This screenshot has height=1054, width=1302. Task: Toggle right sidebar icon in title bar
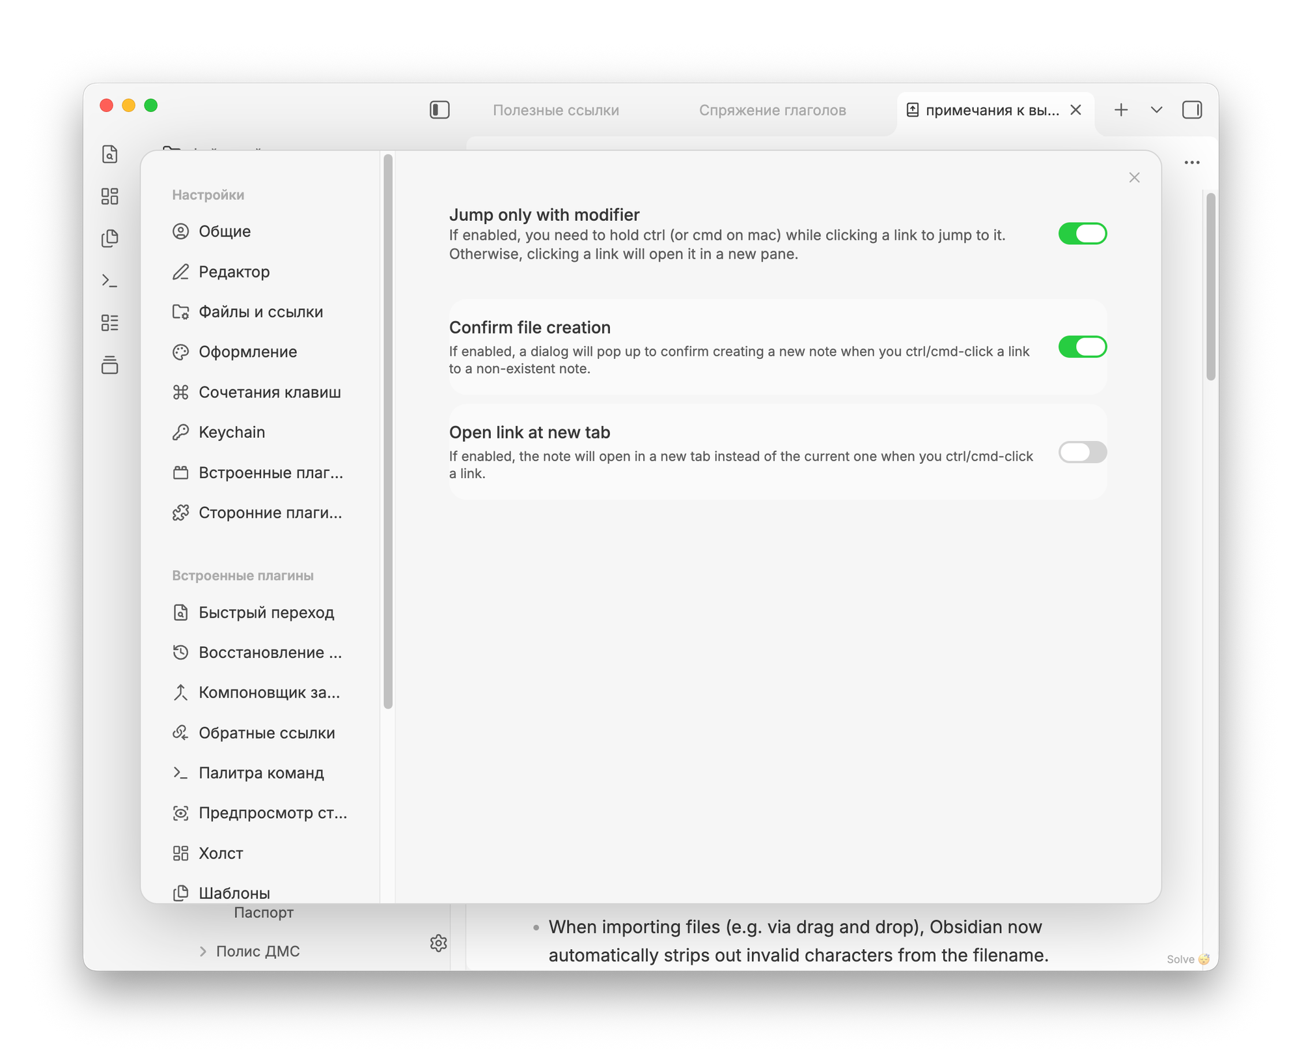click(1191, 110)
